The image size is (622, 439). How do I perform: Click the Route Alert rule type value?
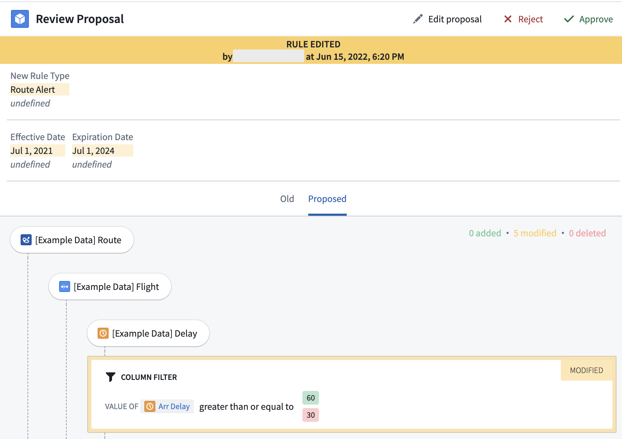40,89
